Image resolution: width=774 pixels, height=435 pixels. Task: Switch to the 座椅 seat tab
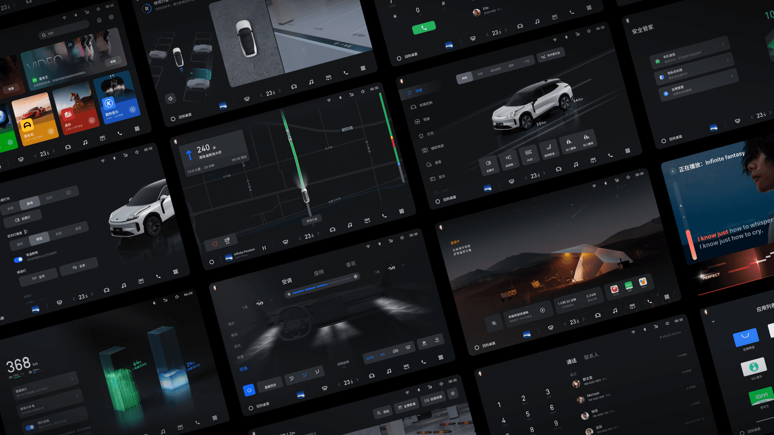318,273
